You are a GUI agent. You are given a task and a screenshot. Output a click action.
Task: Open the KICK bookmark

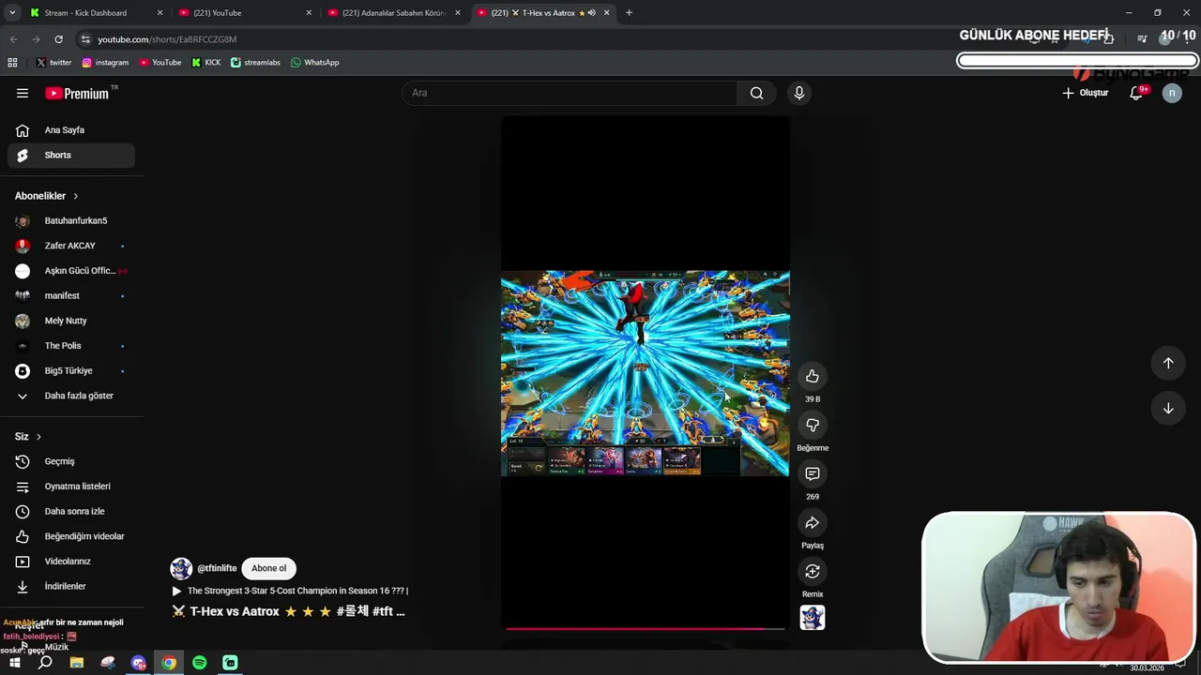click(x=206, y=63)
